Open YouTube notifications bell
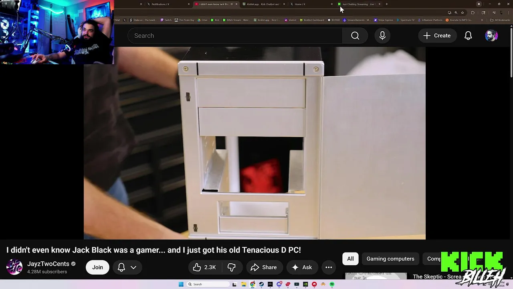This screenshot has width=513, height=289. coord(468,36)
